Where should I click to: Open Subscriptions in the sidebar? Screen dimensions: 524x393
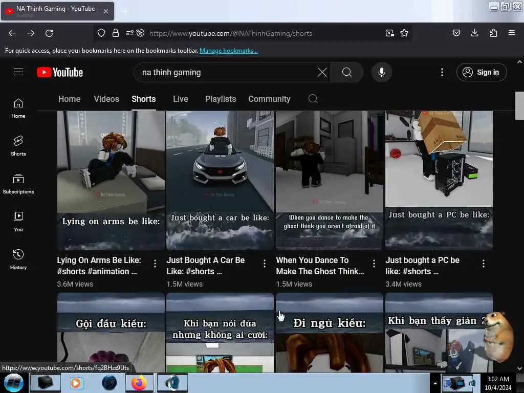[x=18, y=184]
